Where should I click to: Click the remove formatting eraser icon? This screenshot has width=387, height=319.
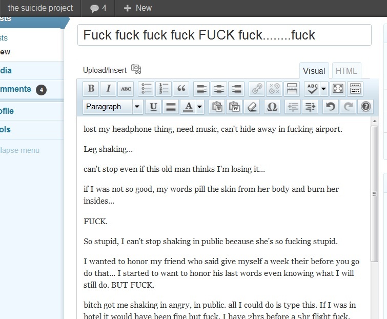251,107
